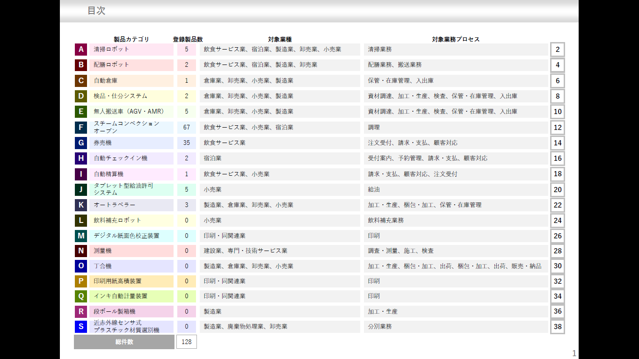The image size is (639, 359).
Task: Click the letter E category badge
Action: [x=81, y=112]
